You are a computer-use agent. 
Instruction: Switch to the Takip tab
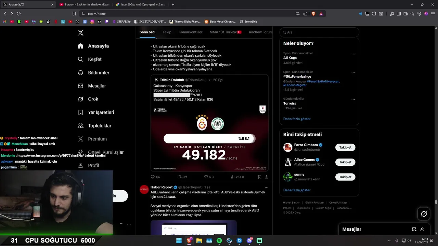(x=167, y=32)
